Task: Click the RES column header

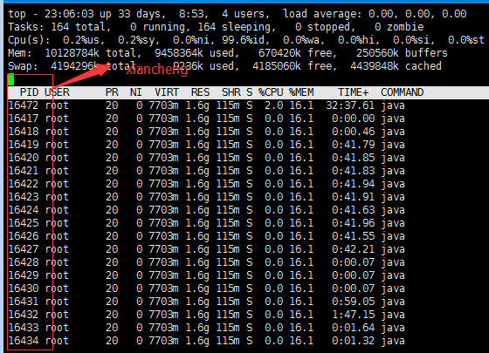Action: pos(200,92)
